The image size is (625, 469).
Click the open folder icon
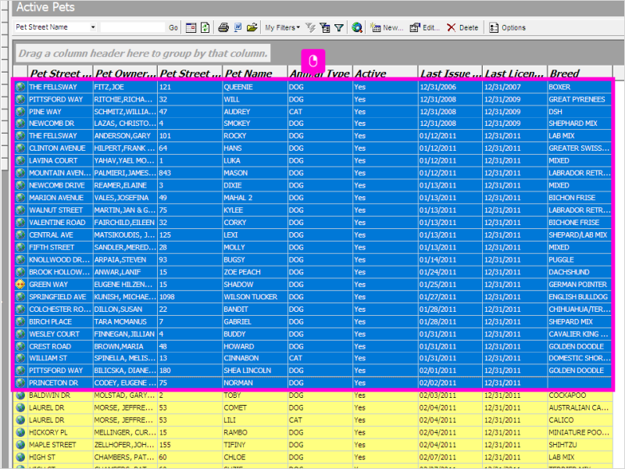click(x=252, y=27)
